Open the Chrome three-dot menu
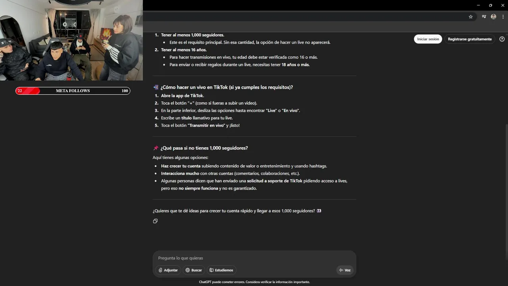 pos(503,17)
